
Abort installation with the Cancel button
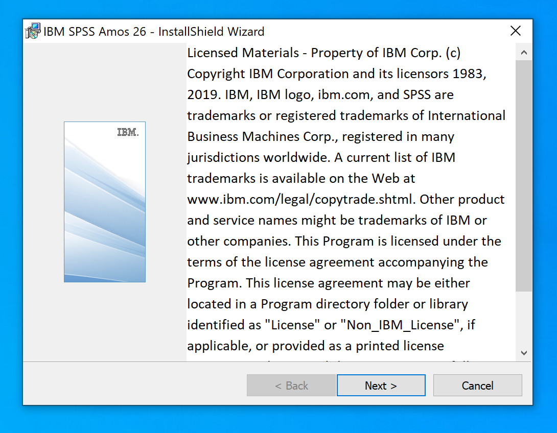(477, 386)
